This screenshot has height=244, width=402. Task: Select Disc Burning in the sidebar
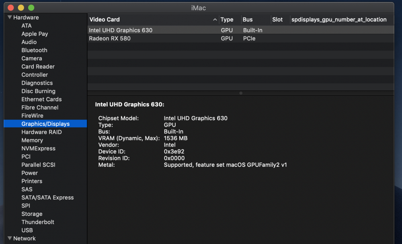tap(39, 91)
